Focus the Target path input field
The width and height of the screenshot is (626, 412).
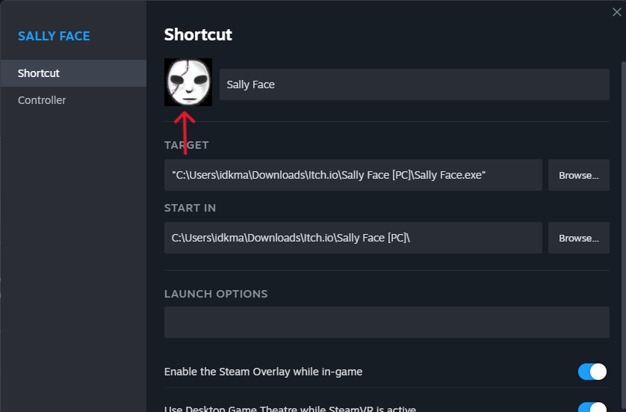(x=353, y=175)
